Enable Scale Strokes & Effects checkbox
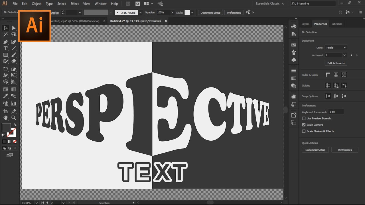The width and height of the screenshot is (365, 205). [x=304, y=131]
